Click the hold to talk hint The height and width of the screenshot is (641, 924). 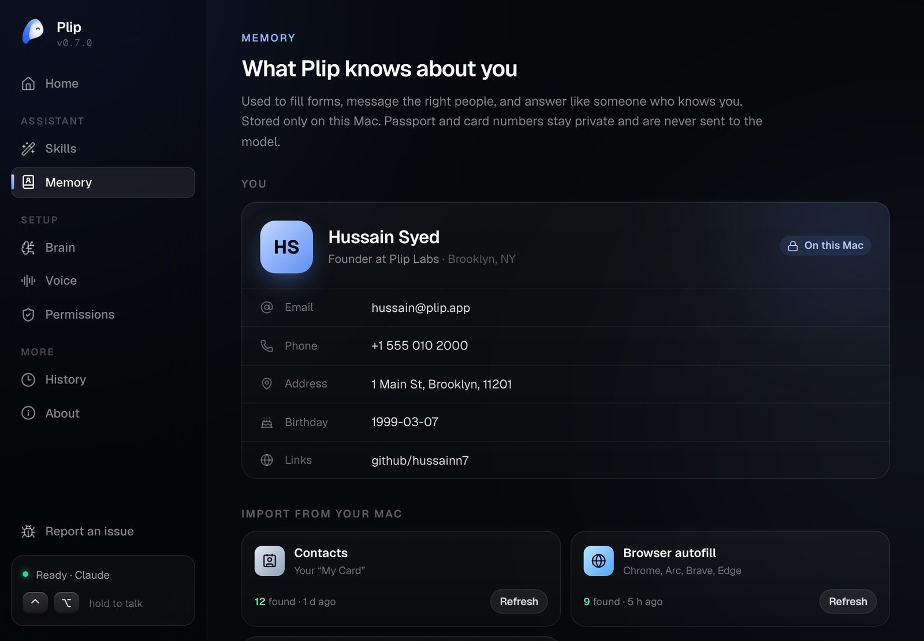point(115,603)
